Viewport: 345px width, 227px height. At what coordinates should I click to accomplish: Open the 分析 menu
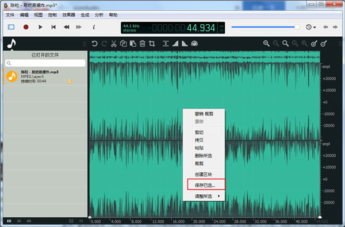point(99,15)
